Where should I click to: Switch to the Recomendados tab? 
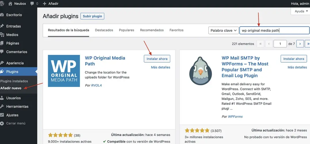(x=152, y=30)
